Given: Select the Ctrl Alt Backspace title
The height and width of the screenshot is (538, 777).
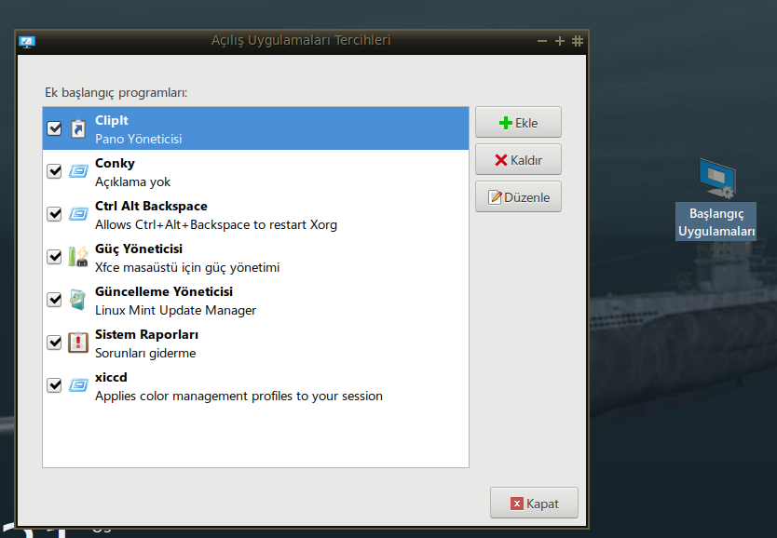Looking at the screenshot, I should coord(151,206).
